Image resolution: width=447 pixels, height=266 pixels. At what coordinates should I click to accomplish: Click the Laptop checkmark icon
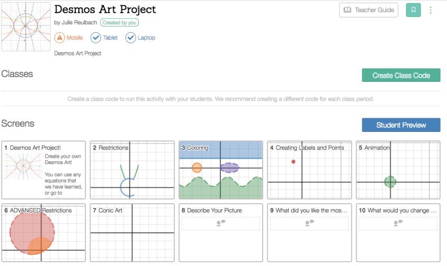(x=130, y=37)
